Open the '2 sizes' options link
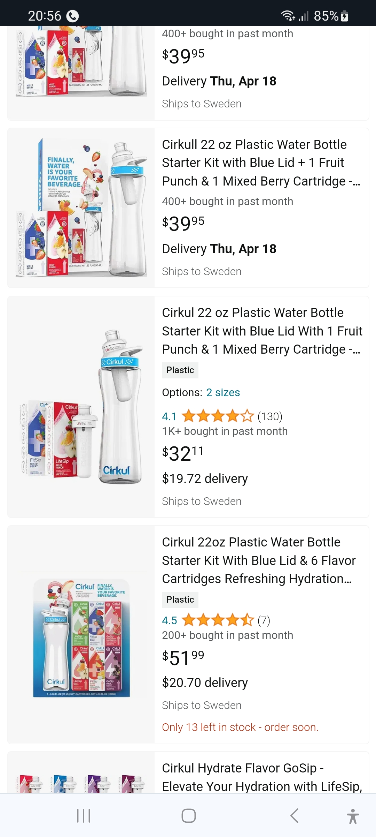Viewport: 376px width, 837px height. 223,392
